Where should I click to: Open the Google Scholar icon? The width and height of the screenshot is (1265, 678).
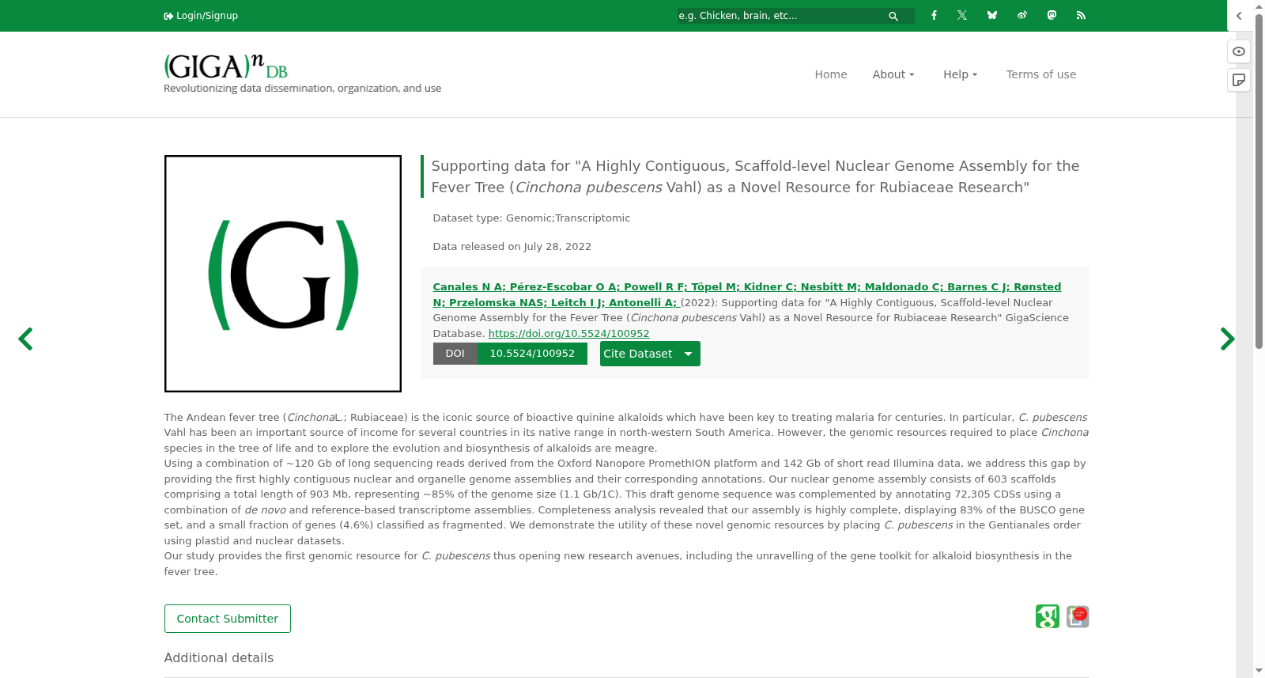1048,616
